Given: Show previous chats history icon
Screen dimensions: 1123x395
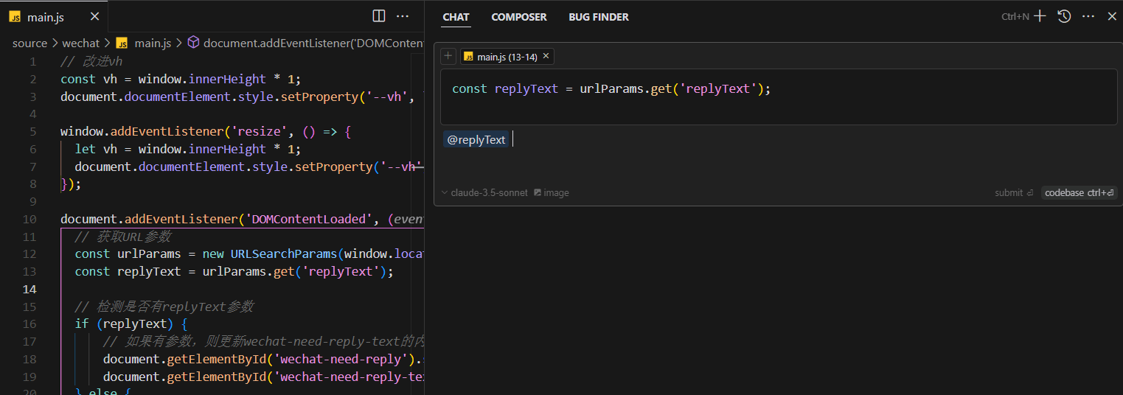Looking at the screenshot, I should (1064, 16).
